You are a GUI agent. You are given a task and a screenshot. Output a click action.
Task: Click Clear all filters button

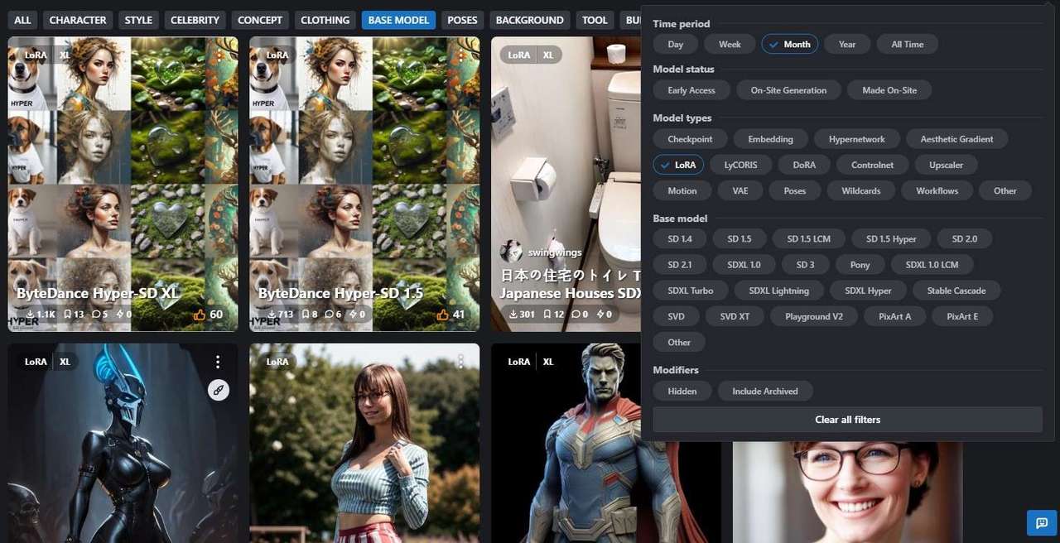tap(847, 420)
